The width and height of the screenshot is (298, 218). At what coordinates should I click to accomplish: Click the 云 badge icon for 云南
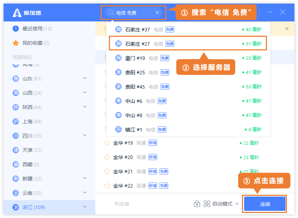(x=16, y=193)
